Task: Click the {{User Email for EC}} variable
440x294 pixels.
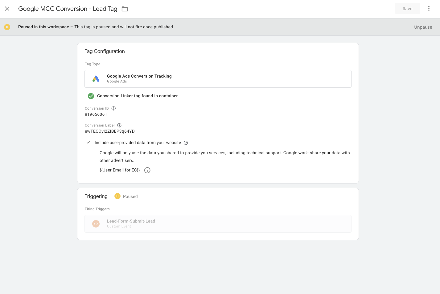Action: 120,170
